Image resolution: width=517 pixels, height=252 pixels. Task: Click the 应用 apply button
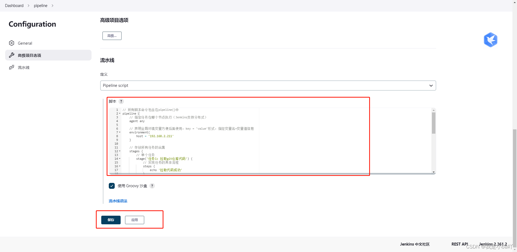[135, 220]
